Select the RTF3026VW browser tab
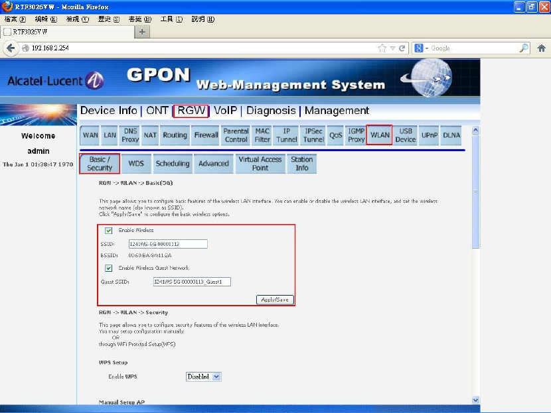Screen dimensions: 551x413 point(68,32)
